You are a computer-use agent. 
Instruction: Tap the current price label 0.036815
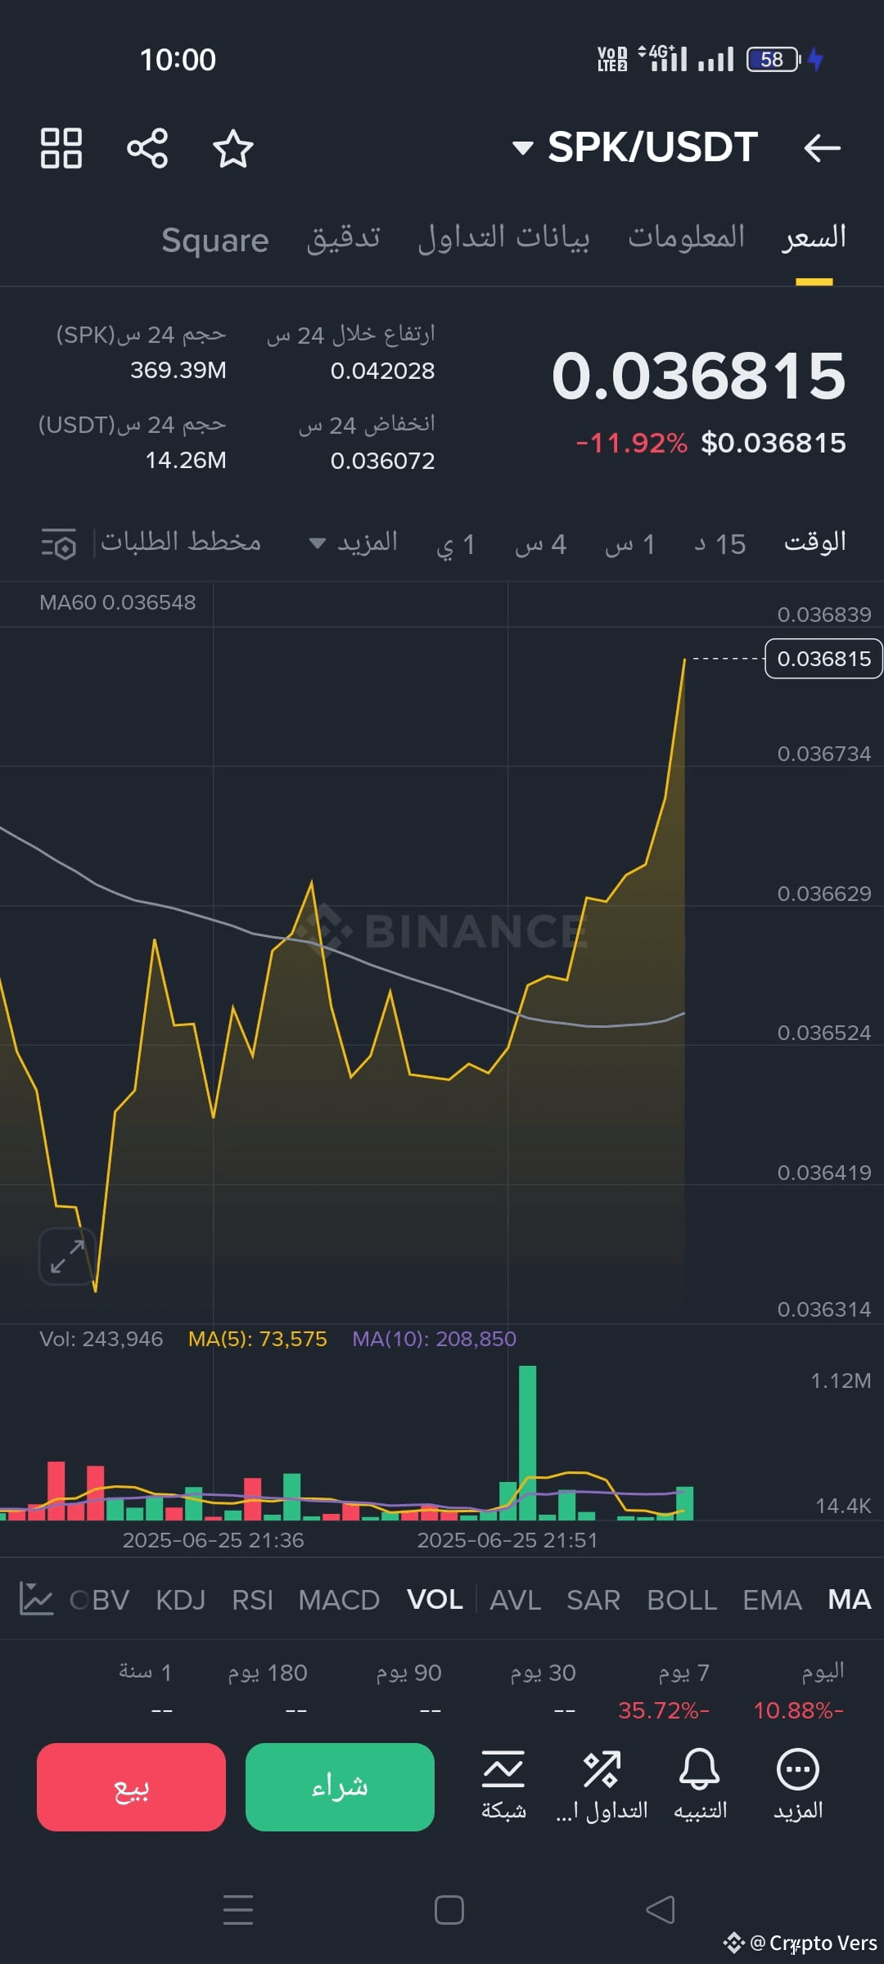[x=823, y=659]
